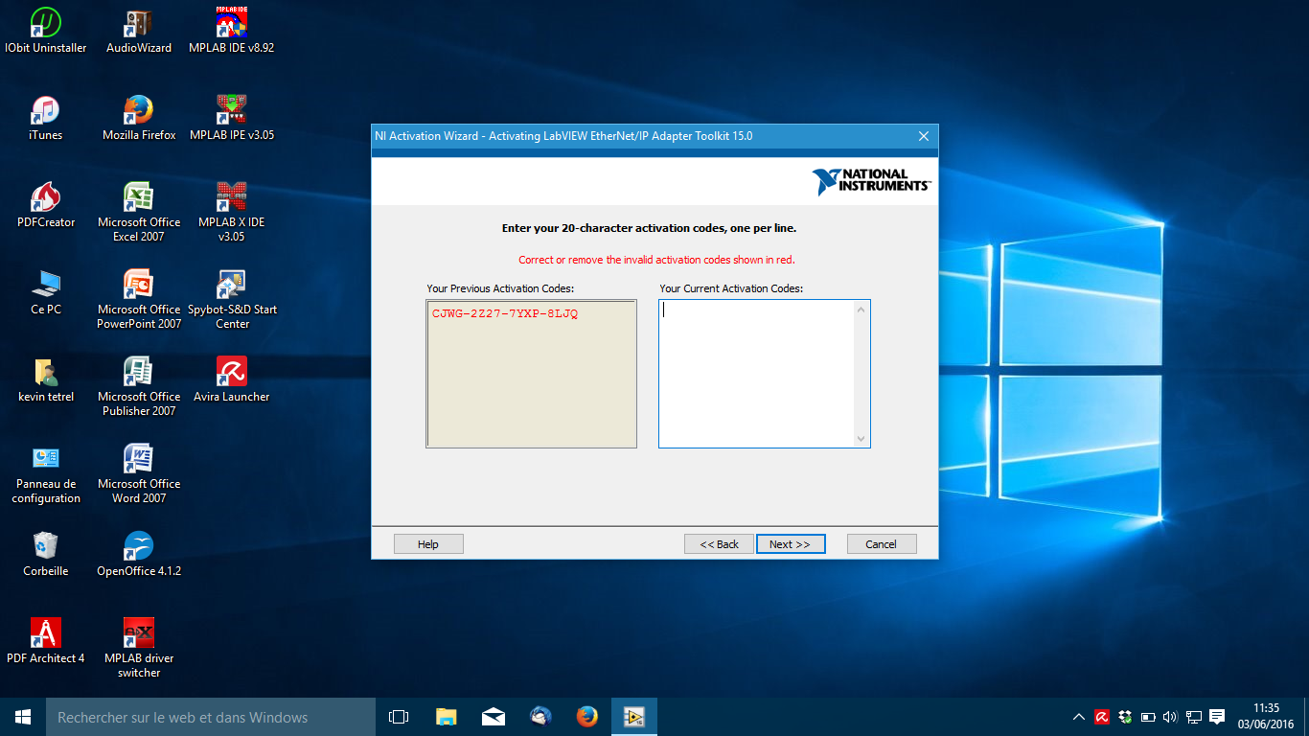Select Microsoft Office Publisher 2007 shortcut
Viewport: 1309px width, 736px height.
139,386
